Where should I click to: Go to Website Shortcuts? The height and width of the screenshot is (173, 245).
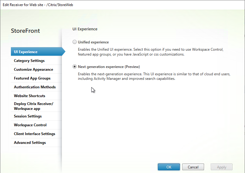36,96
